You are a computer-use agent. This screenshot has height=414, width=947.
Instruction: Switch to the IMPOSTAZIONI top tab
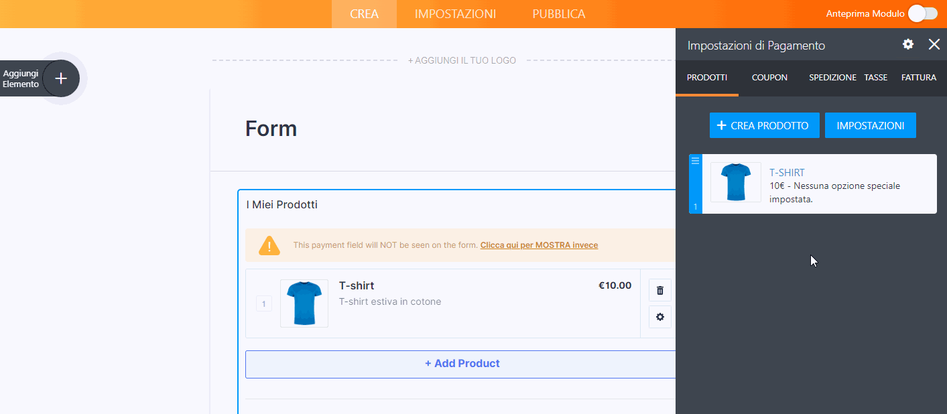455,13
